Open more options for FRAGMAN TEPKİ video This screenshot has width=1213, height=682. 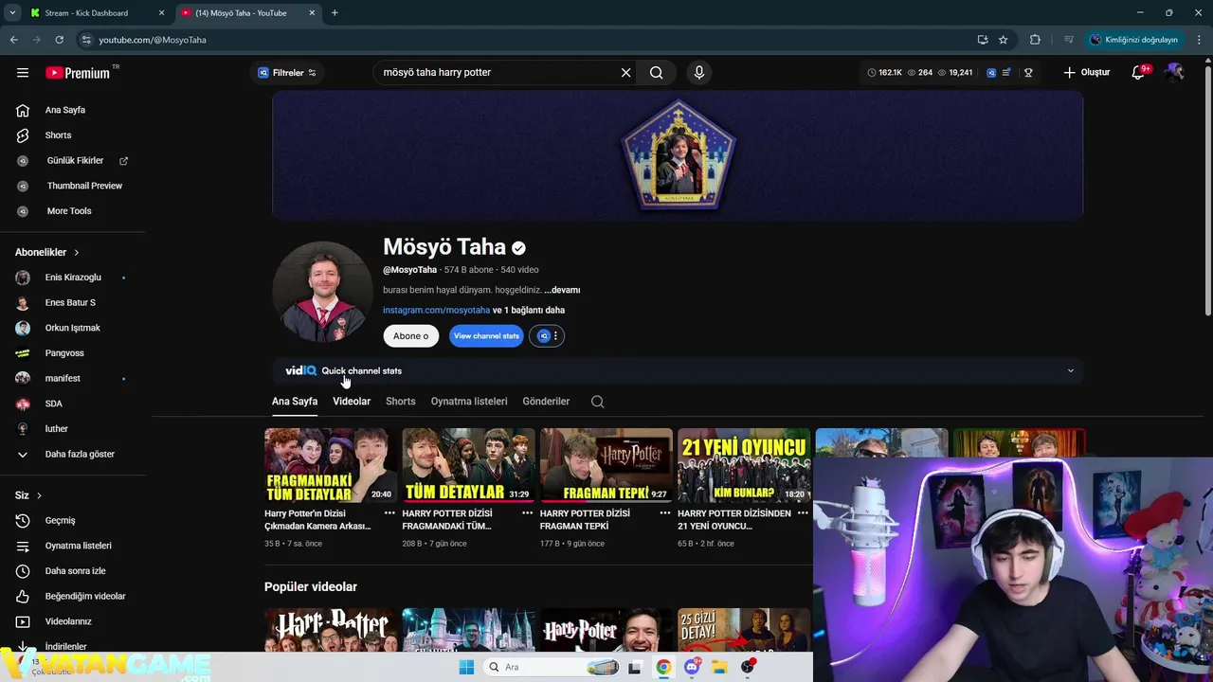[x=665, y=513]
